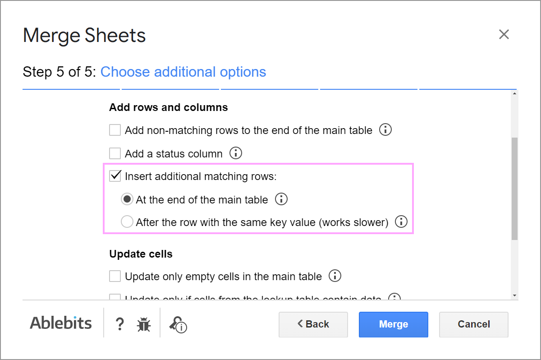541x360 pixels.
Task: Open info tooltip for non-matching rows option
Action: click(385, 130)
